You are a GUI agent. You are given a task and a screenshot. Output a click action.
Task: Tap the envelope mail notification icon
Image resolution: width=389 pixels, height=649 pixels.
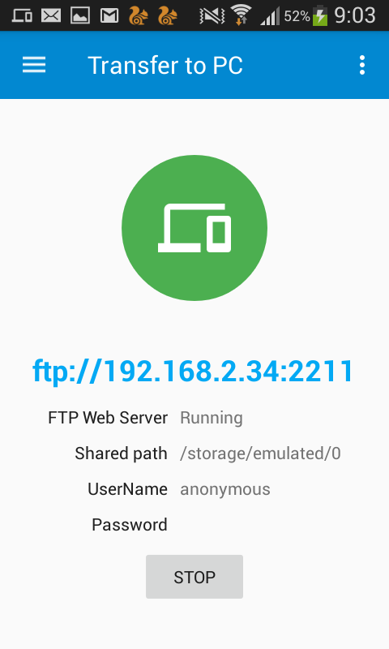point(51,15)
